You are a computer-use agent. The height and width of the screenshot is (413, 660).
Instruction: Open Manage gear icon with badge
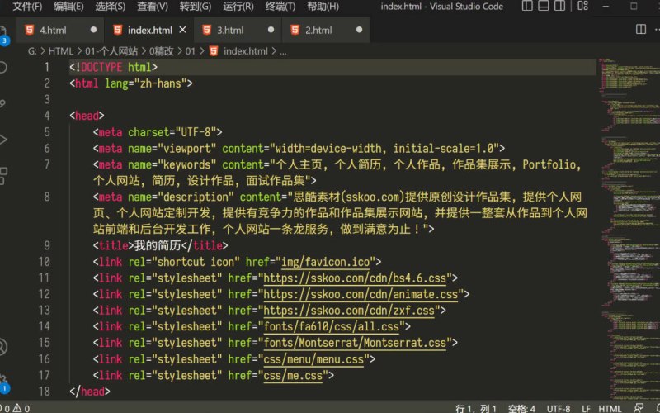click(4, 382)
